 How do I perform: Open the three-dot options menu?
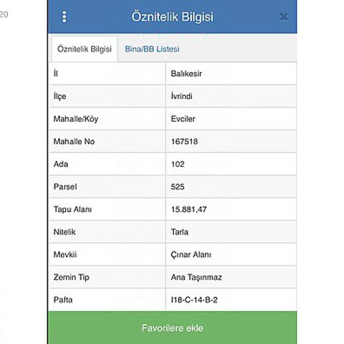point(64,17)
